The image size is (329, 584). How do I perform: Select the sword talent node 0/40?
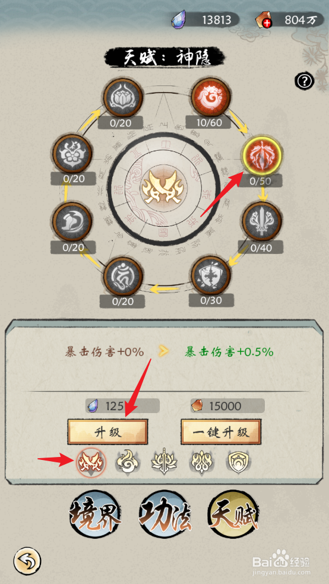(262, 221)
